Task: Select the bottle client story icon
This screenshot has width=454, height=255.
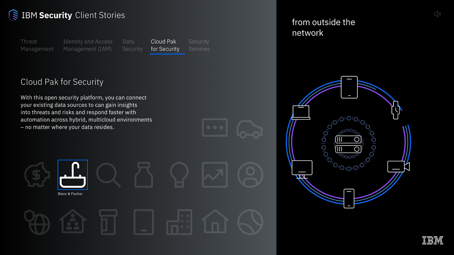Action: pyautogui.click(x=144, y=175)
